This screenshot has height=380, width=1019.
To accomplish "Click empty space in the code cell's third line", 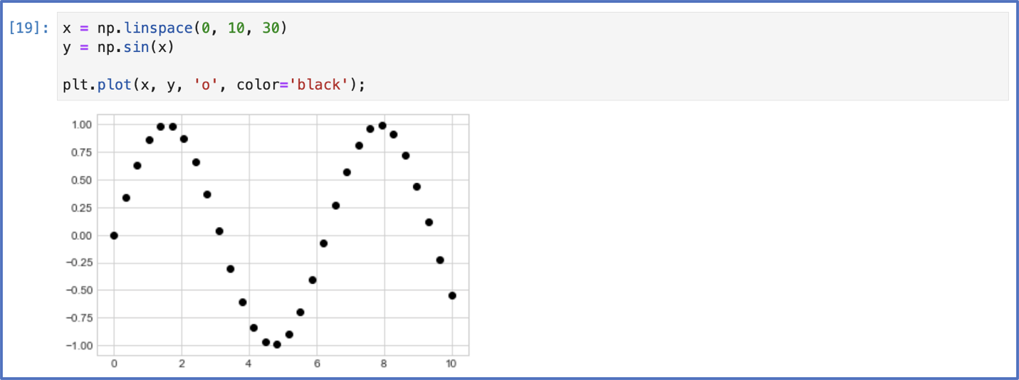I will coord(534,67).
